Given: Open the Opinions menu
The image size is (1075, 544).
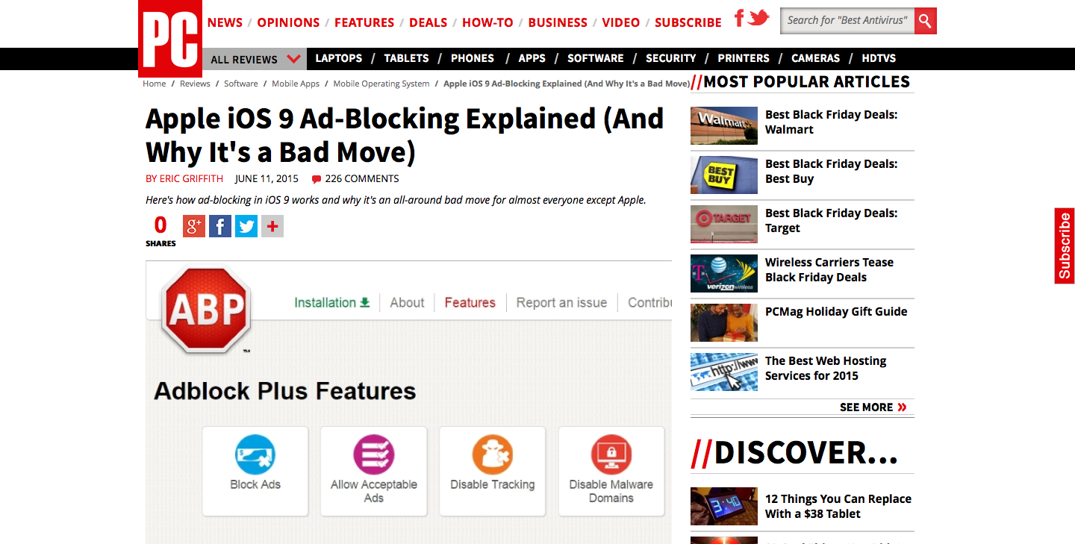Looking at the screenshot, I should tap(288, 22).
